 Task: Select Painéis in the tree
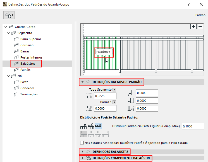click(x=25, y=70)
